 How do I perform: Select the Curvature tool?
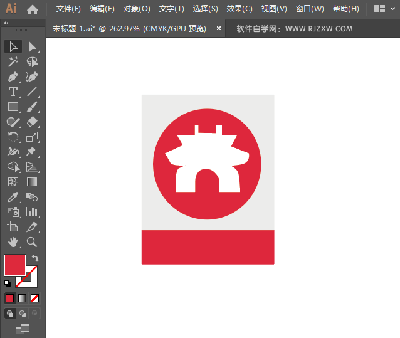(x=32, y=77)
